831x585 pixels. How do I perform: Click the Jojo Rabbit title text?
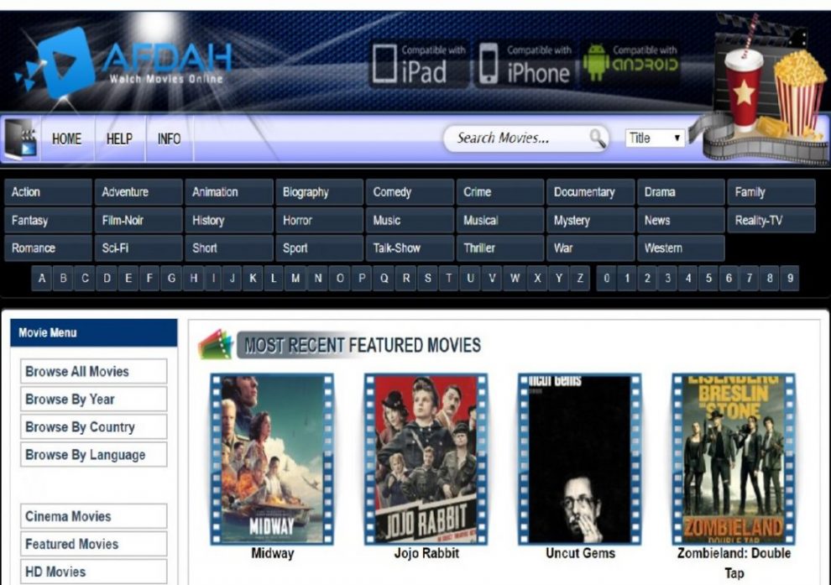coord(426,553)
